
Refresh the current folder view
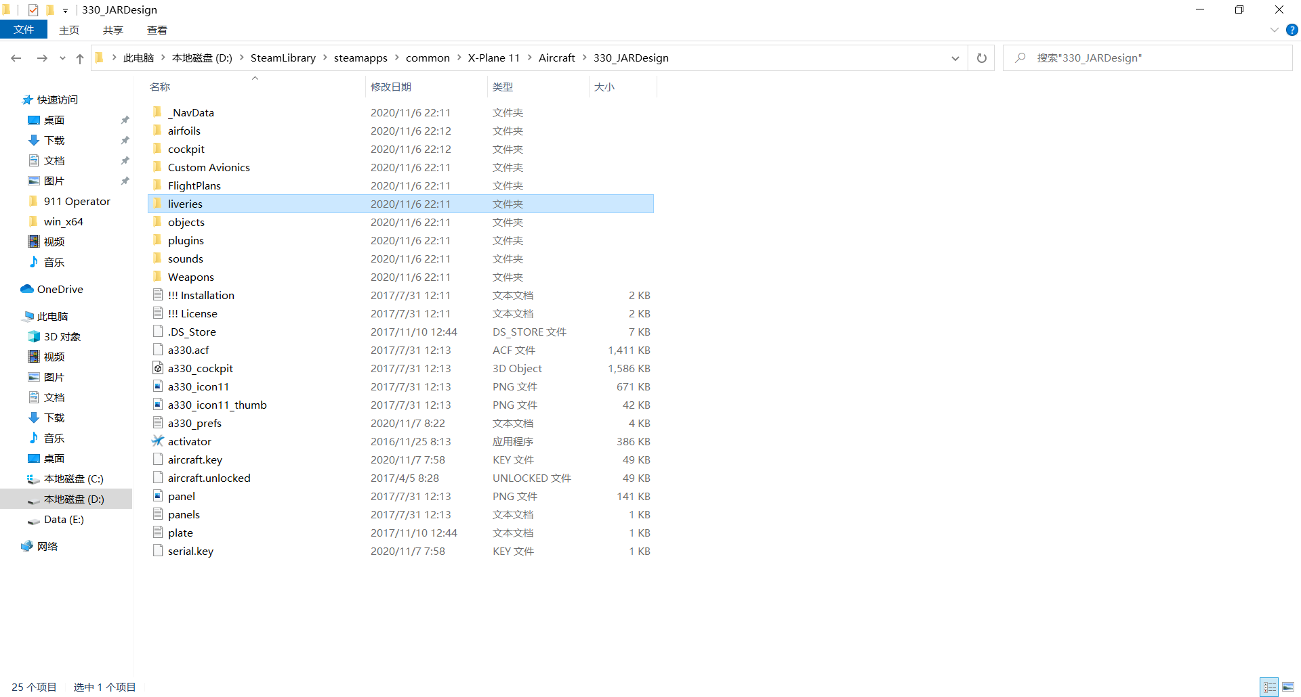pos(981,58)
